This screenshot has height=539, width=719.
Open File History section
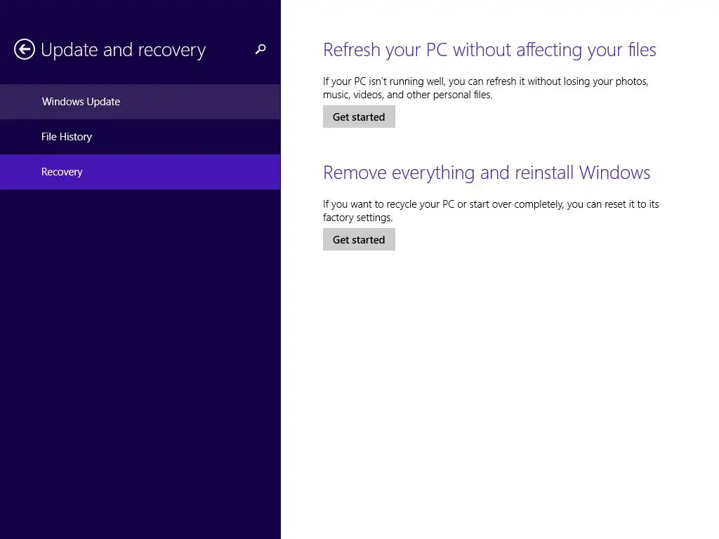click(140, 137)
